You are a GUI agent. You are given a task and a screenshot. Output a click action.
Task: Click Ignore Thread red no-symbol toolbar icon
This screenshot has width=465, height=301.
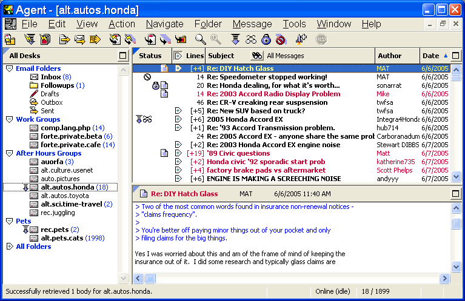[281, 39]
